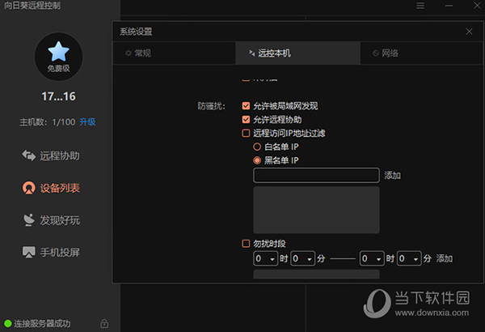This screenshot has height=332, width=485.
Task: Click the 远程协助 arrows icon in sidebar
Action: [x=29, y=155]
